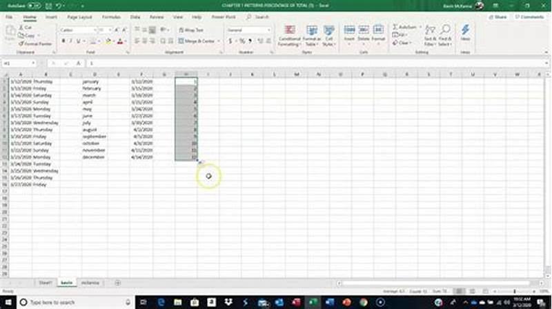Switch to the Insert ribbon tab
Image resolution: width=552 pixels, height=309 pixels.
51,17
